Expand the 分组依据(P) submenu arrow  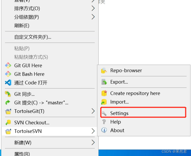pos(93,17)
